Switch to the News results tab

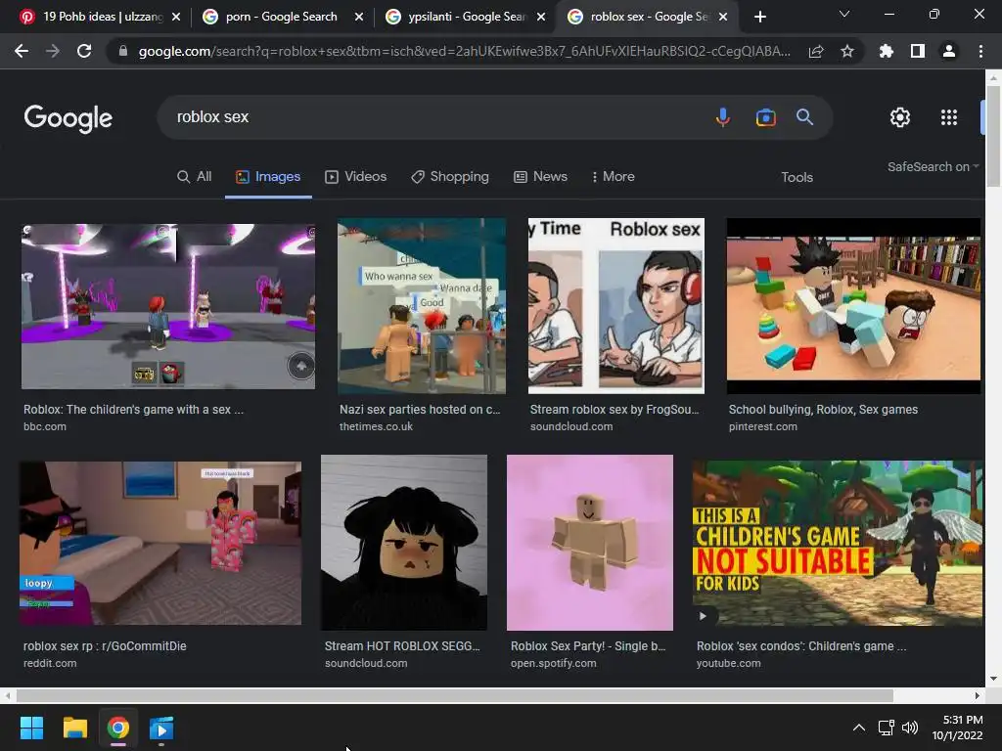click(540, 176)
